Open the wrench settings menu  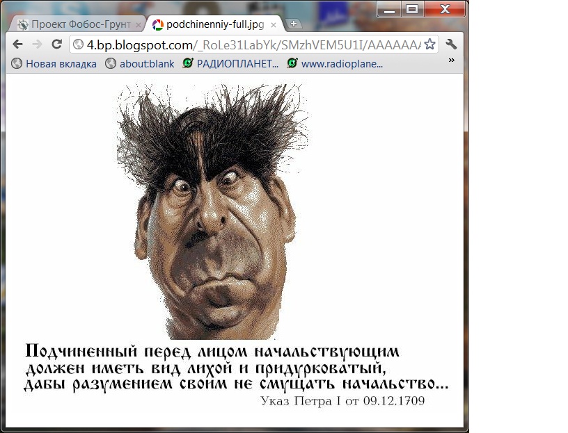[451, 44]
